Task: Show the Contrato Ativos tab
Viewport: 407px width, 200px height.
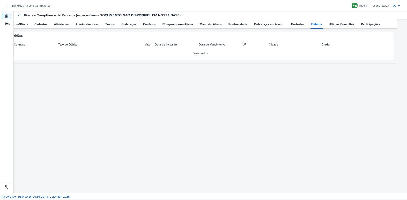Action: click(x=211, y=24)
